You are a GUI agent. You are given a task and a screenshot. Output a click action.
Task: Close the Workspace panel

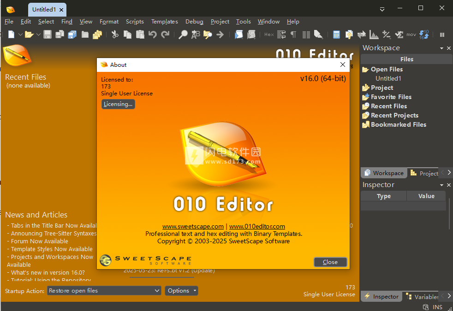coord(449,48)
